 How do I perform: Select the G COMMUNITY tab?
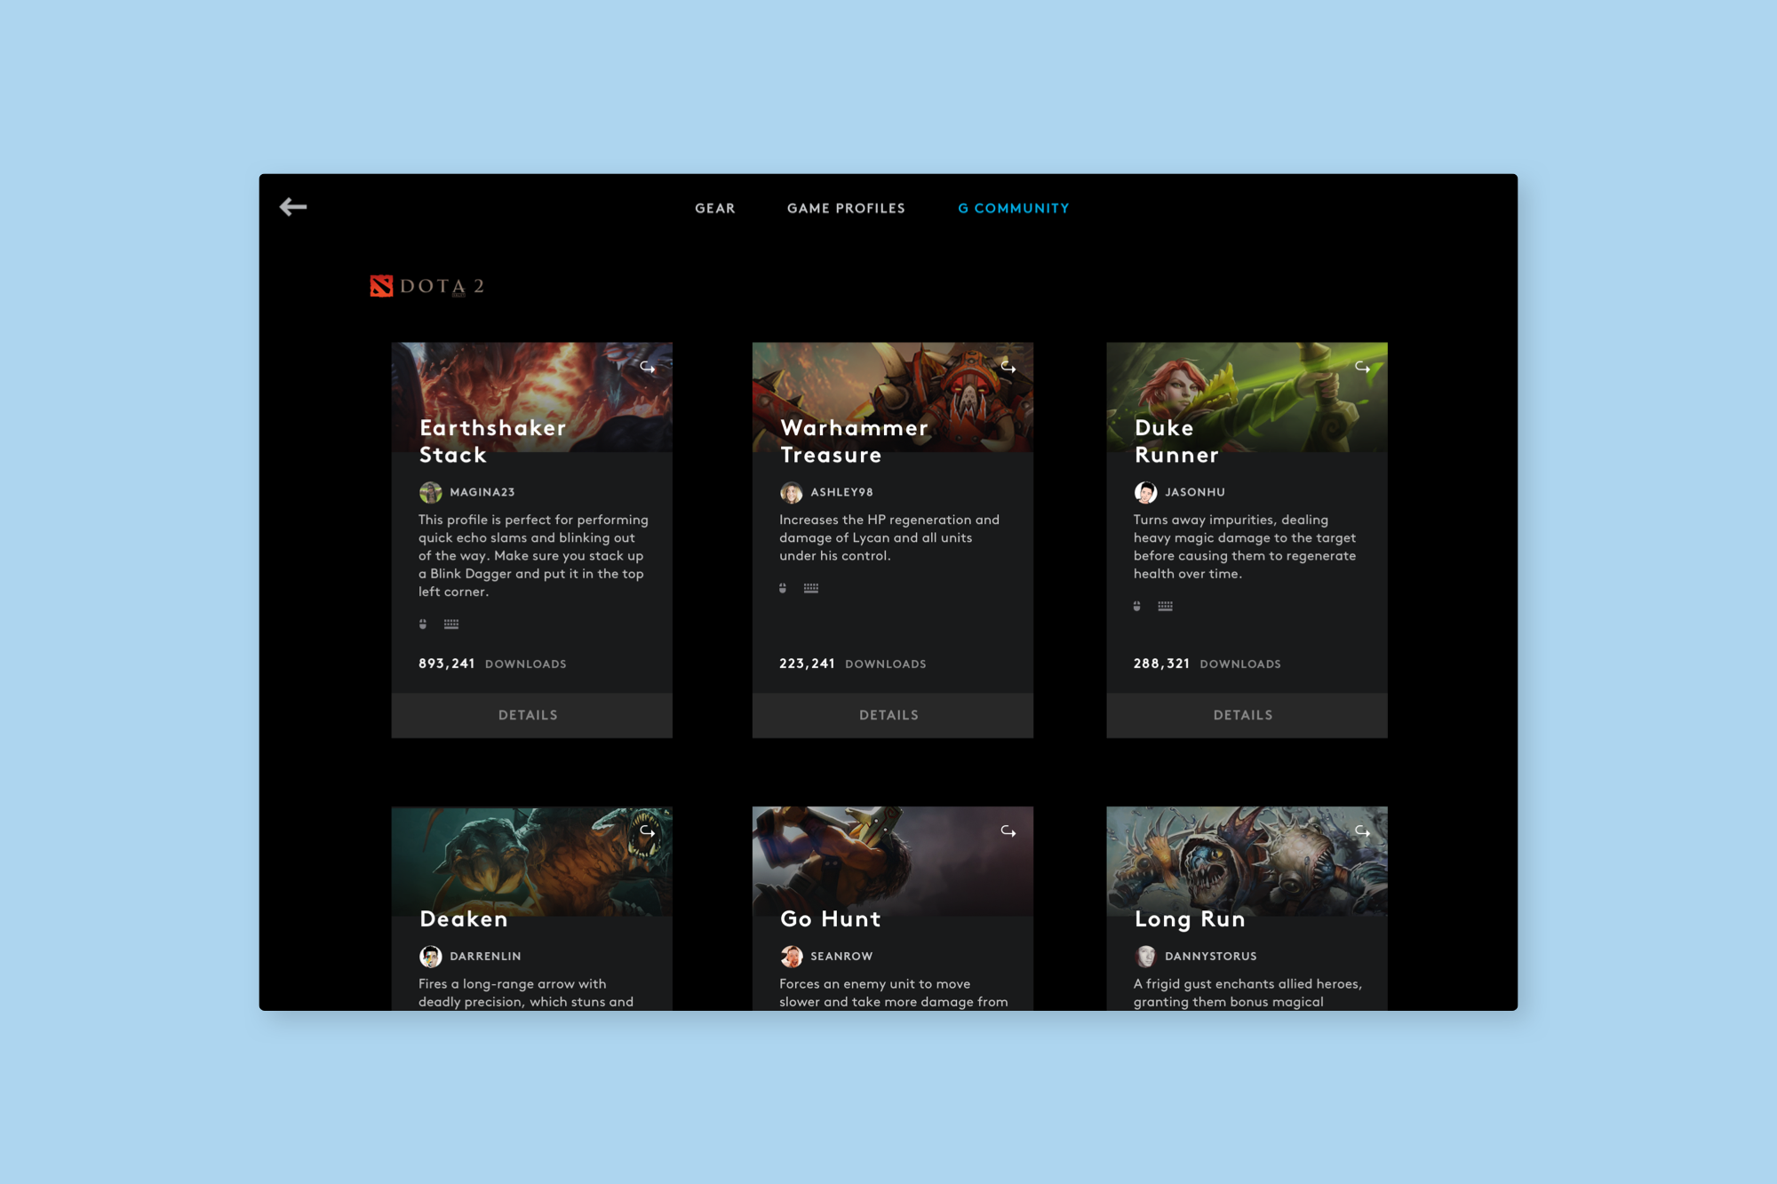[1014, 208]
